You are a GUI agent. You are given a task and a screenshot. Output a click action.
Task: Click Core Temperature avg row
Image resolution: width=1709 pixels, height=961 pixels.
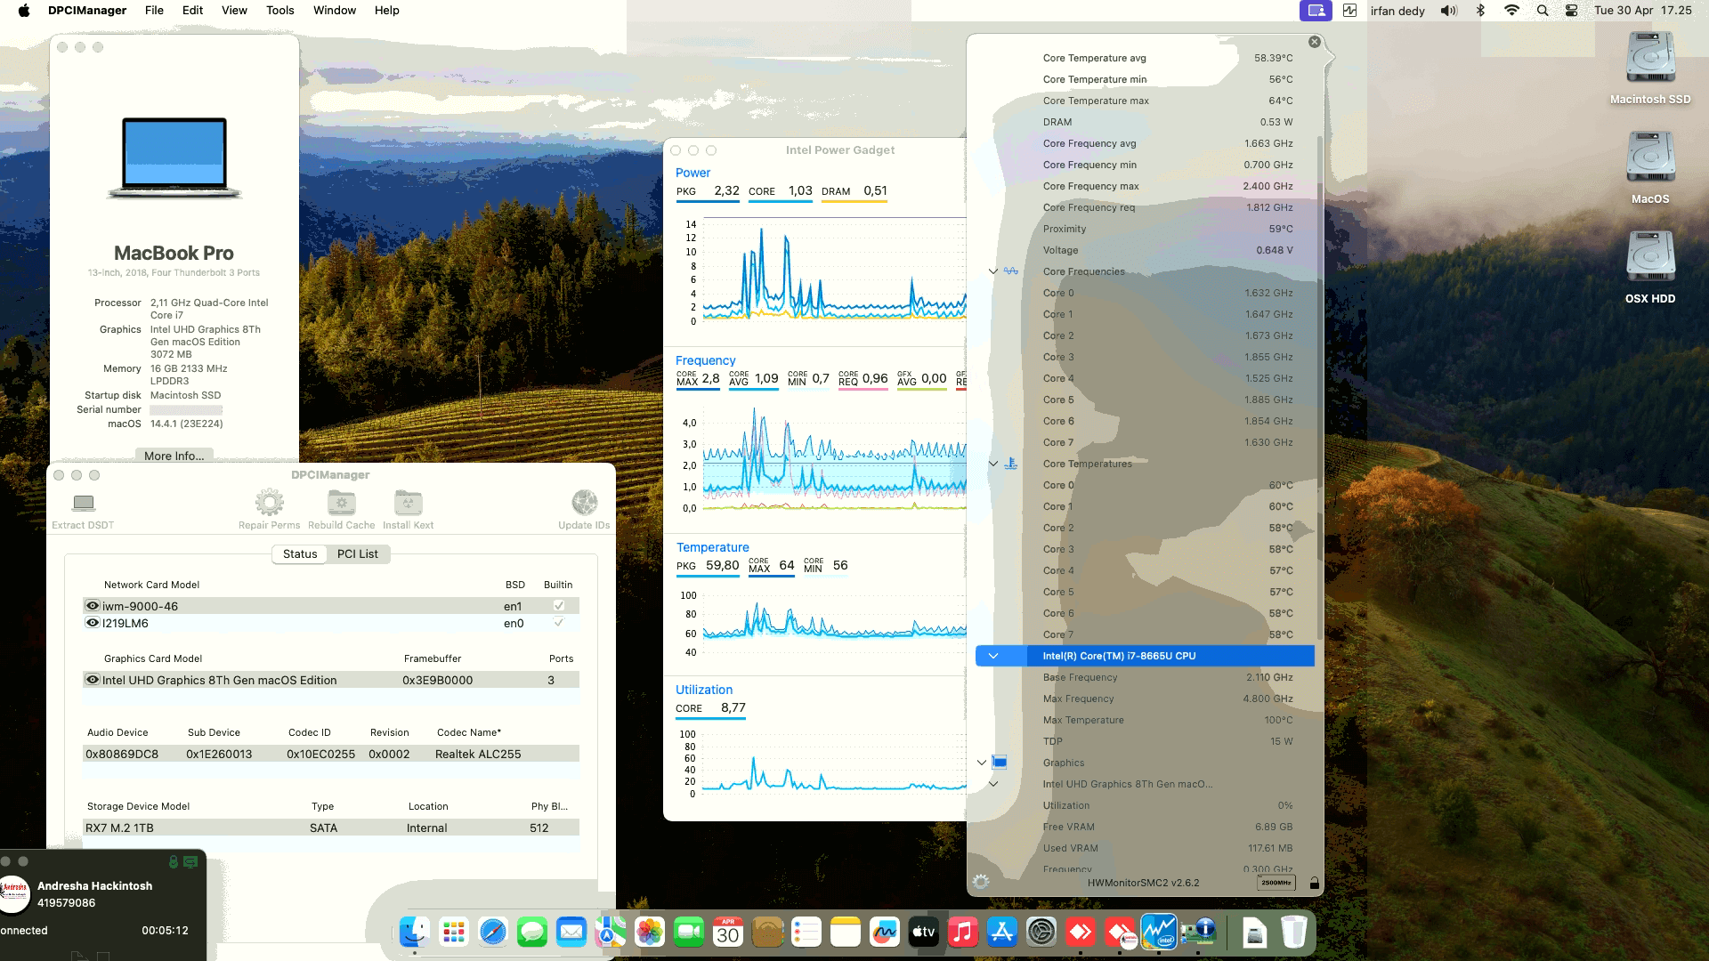(1168, 58)
